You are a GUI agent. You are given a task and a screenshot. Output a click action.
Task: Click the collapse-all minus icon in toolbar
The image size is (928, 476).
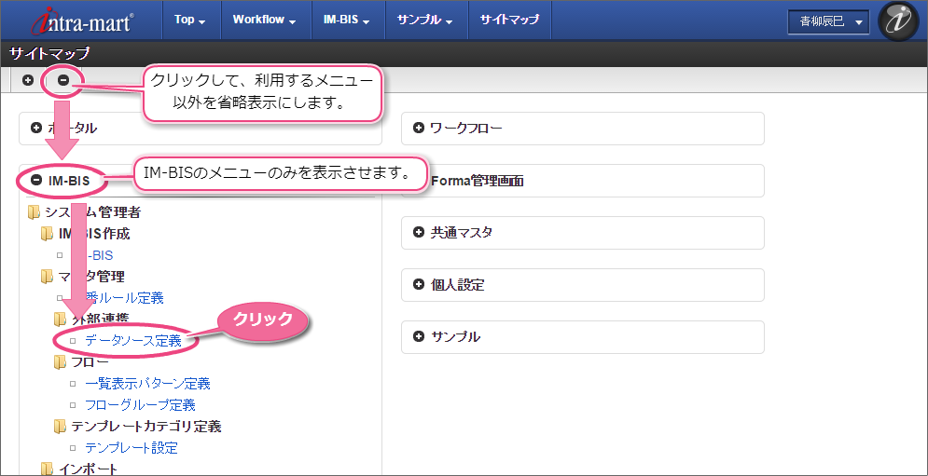click(x=62, y=80)
